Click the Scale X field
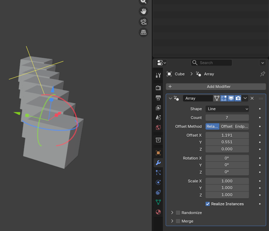Viewport: 269px width, 231px height. point(227,181)
